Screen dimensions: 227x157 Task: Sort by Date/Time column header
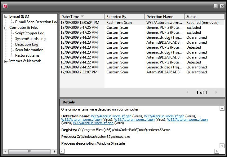tap(82, 17)
